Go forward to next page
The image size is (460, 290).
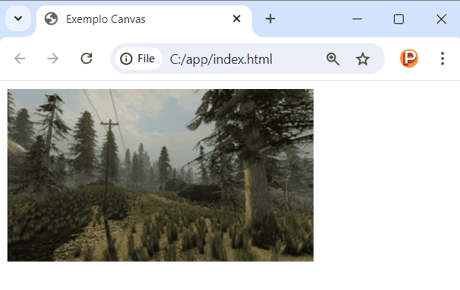click(x=53, y=59)
